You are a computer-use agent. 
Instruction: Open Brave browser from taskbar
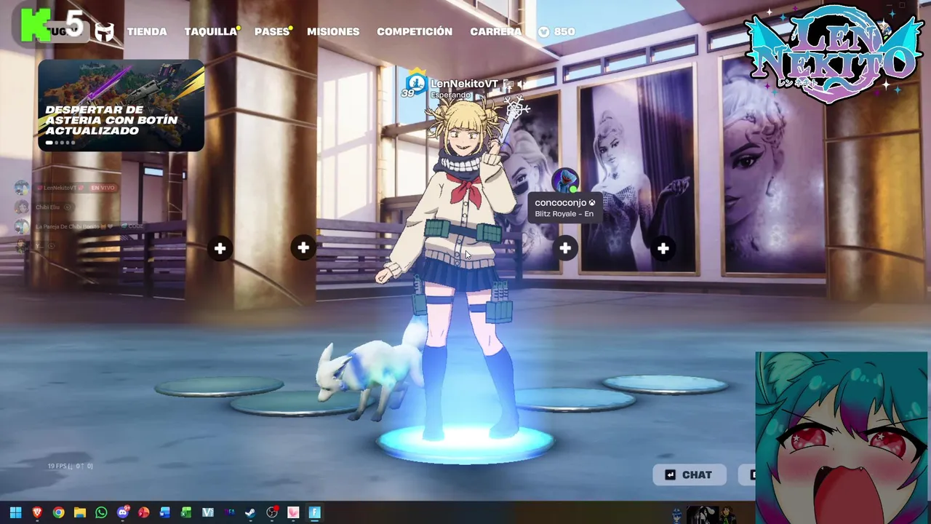point(37,512)
